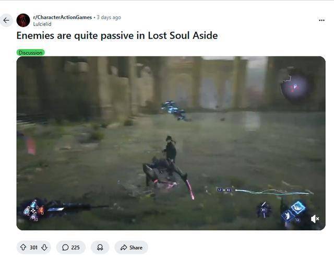Open the post options three-dot menu

(x=321, y=20)
